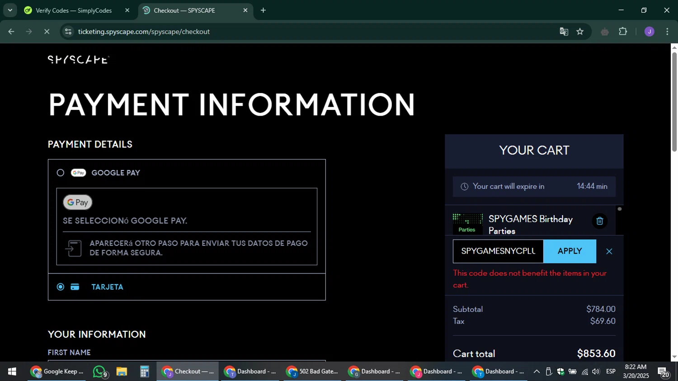The image size is (678, 381).
Task: Click the promo code input field
Action: click(x=498, y=251)
